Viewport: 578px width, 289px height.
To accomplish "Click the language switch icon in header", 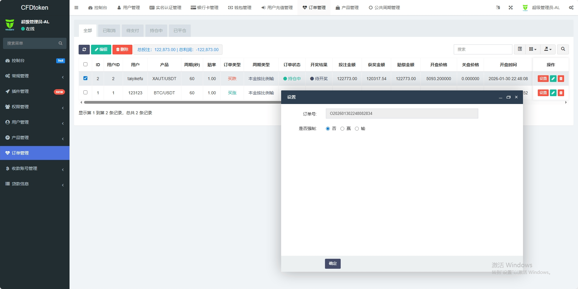I will [498, 8].
